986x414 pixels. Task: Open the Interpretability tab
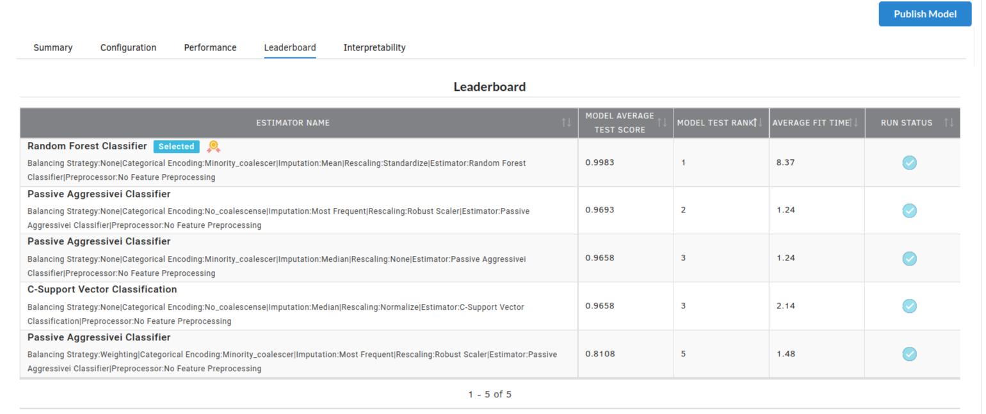tap(375, 47)
